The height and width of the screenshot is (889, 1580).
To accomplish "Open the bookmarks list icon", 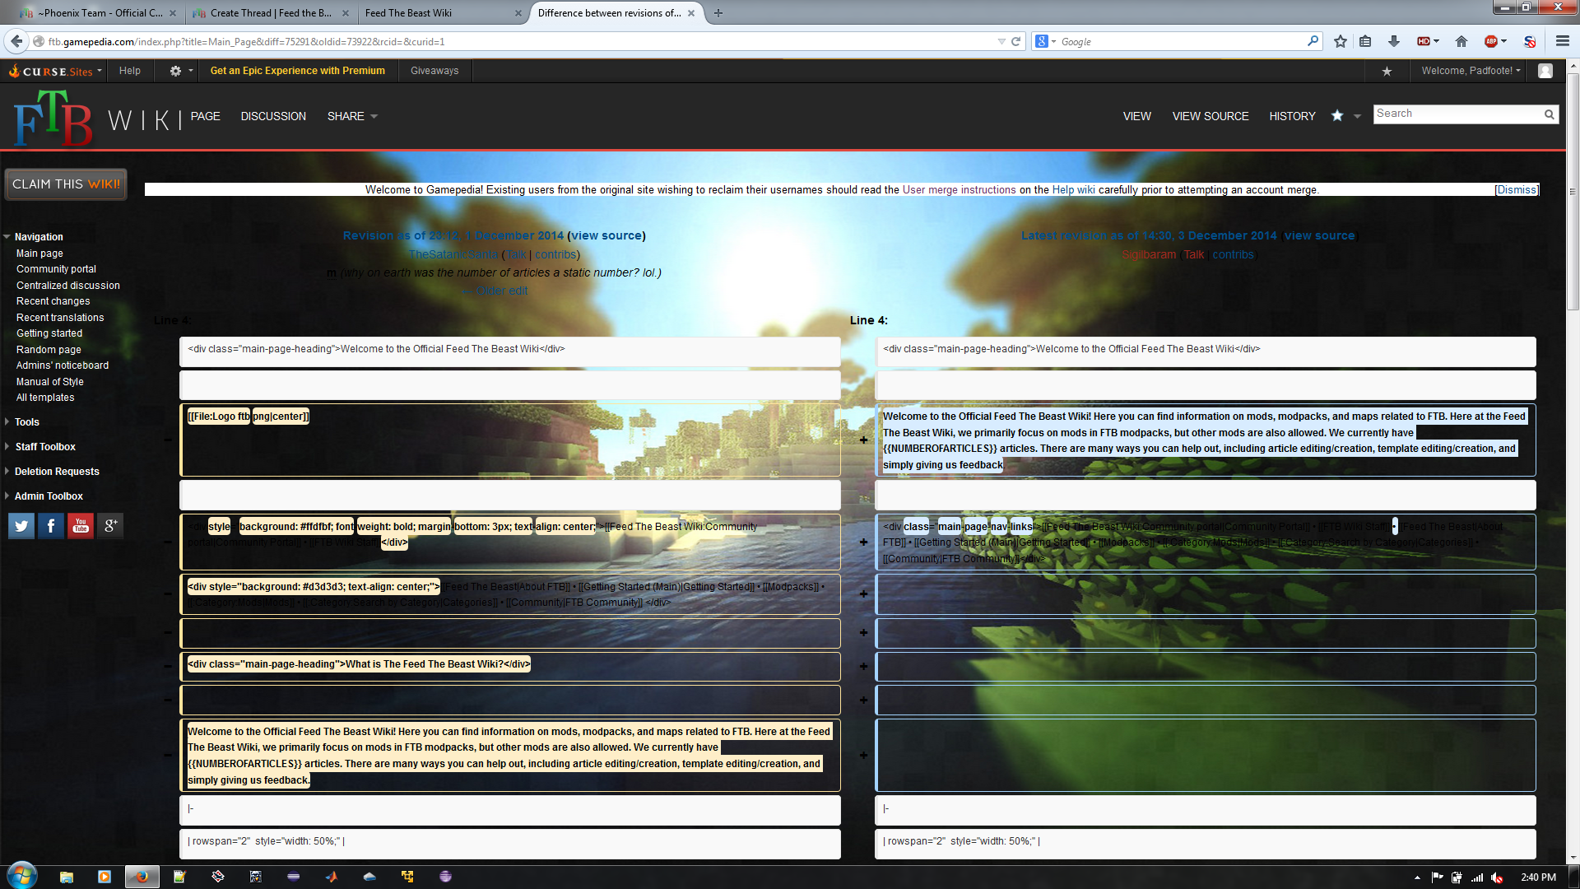I will [1365, 41].
